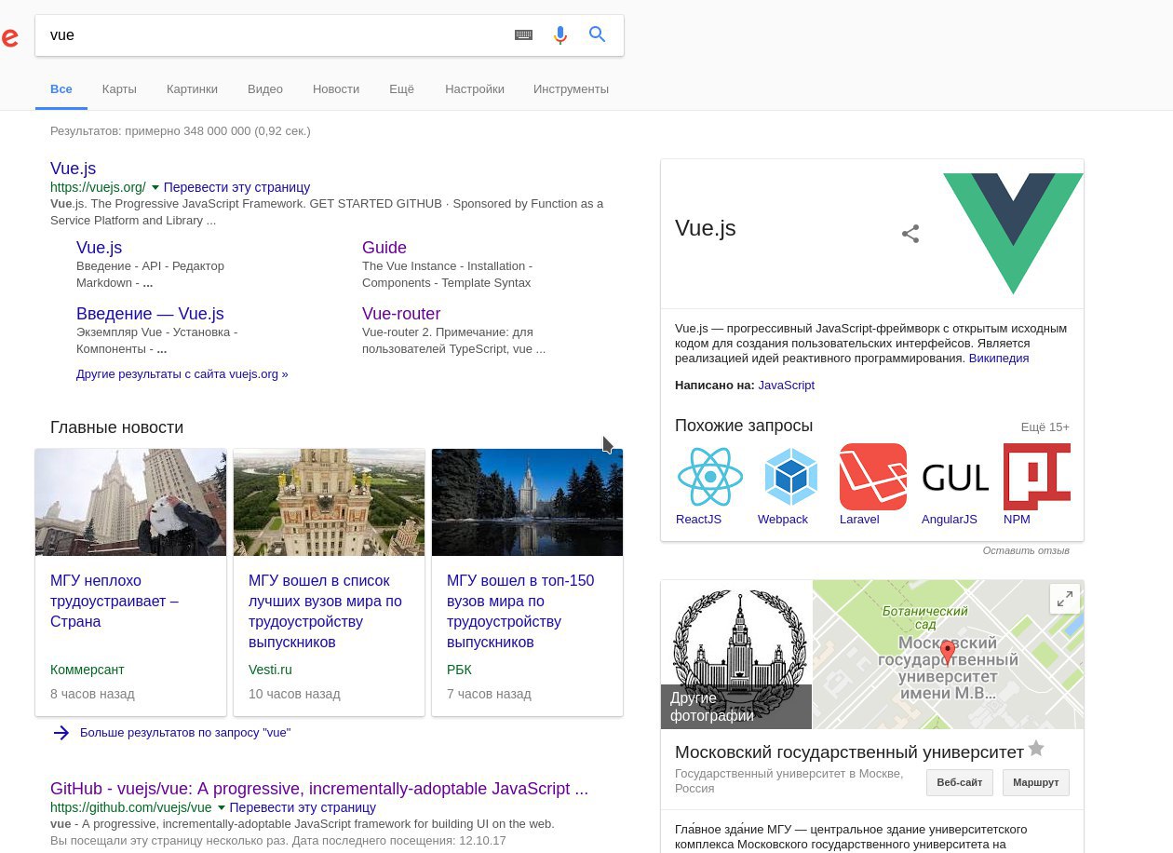Expand the map with the fullscreen icon
The width and height of the screenshot is (1173, 853).
coord(1065,598)
